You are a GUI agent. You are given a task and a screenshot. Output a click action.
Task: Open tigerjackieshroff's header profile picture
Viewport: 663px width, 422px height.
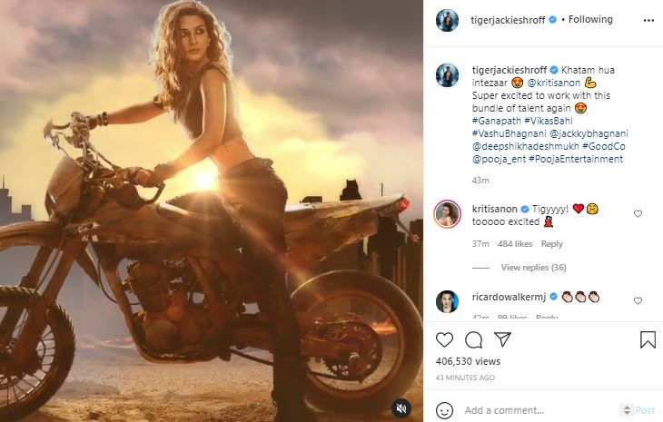446,20
